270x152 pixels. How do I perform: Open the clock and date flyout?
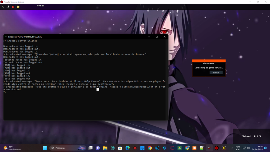click(257, 148)
